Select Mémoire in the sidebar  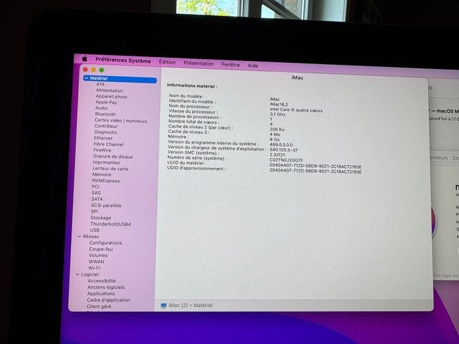click(x=102, y=174)
